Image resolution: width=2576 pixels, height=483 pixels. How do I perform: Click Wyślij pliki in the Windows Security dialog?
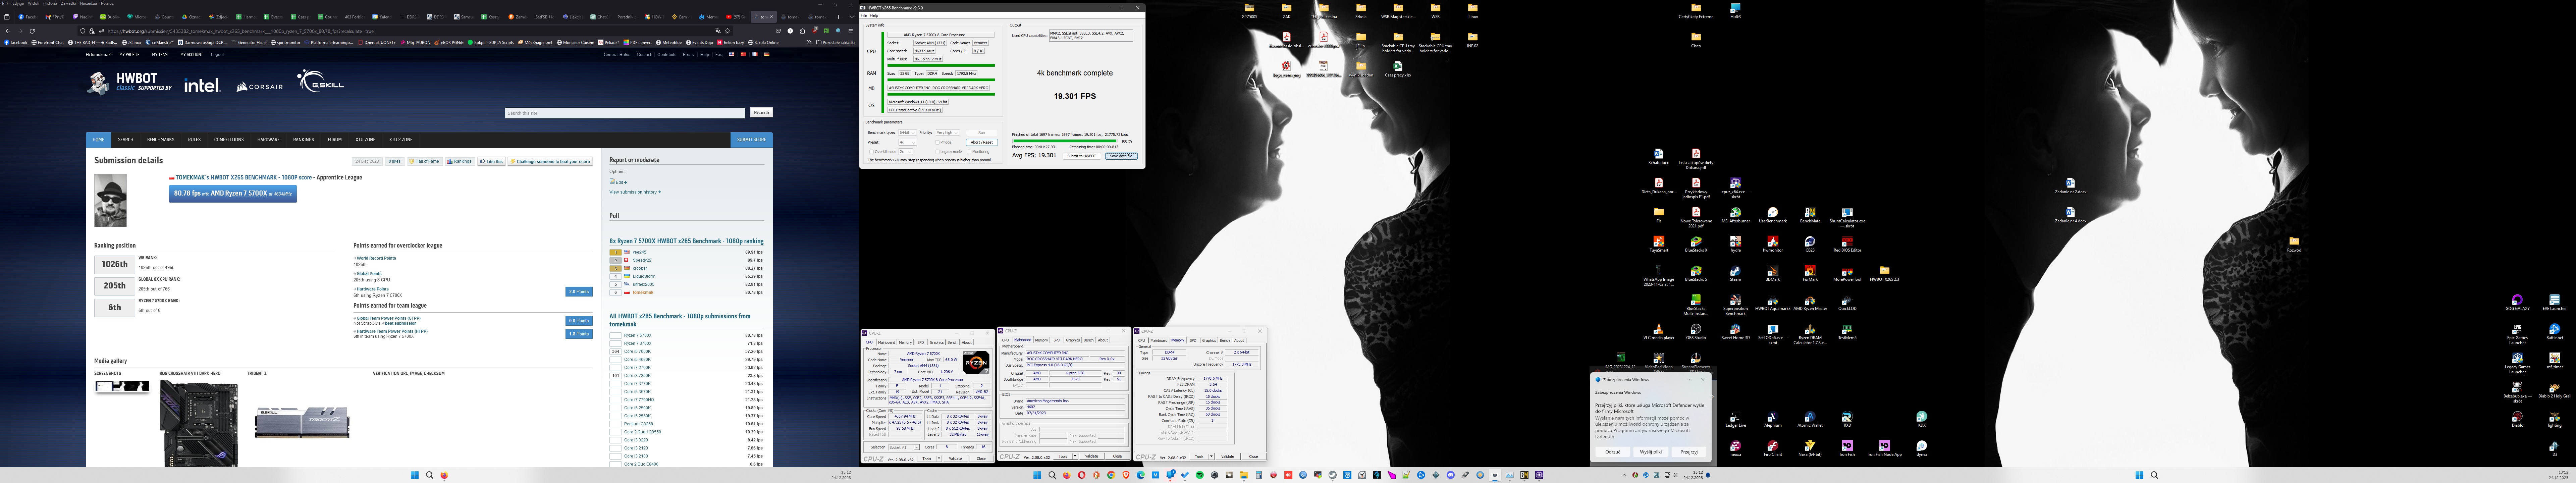1651,452
